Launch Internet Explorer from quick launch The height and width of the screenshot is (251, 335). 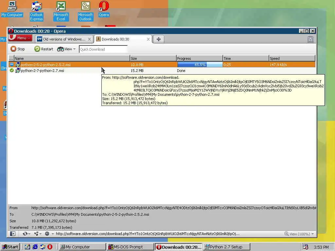tap(35, 247)
